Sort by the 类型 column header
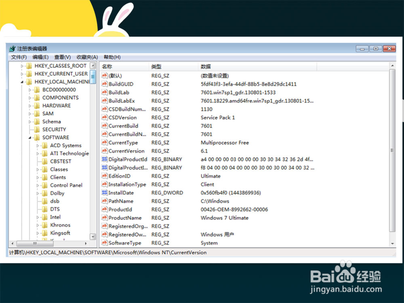The width and height of the screenshot is (404, 303). (173, 67)
